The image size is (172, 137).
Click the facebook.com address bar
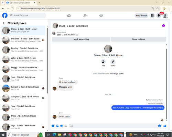tap(85, 9)
